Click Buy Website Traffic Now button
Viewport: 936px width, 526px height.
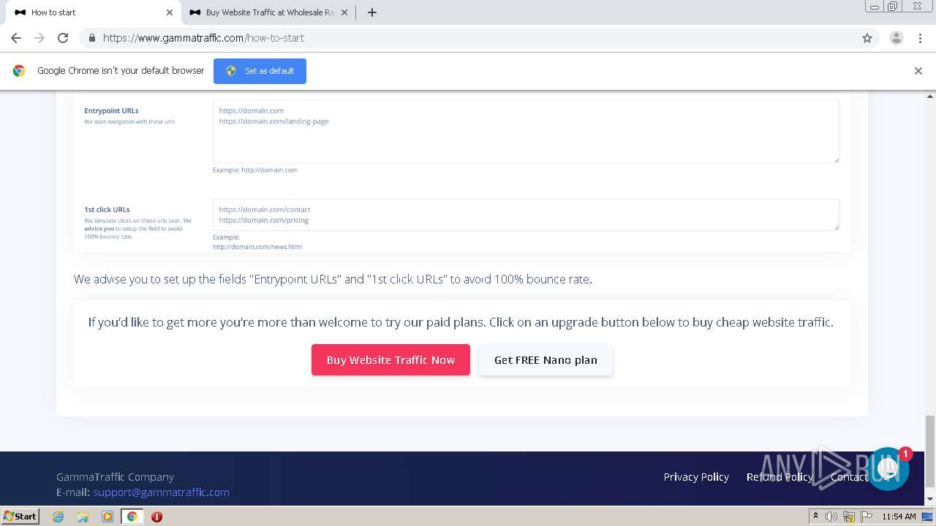tap(390, 360)
